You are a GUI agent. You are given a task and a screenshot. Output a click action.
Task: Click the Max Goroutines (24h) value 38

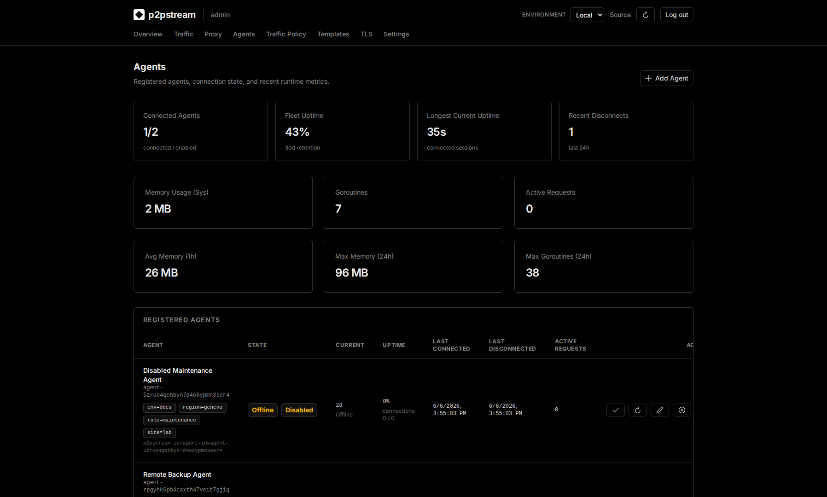tap(532, 273)
